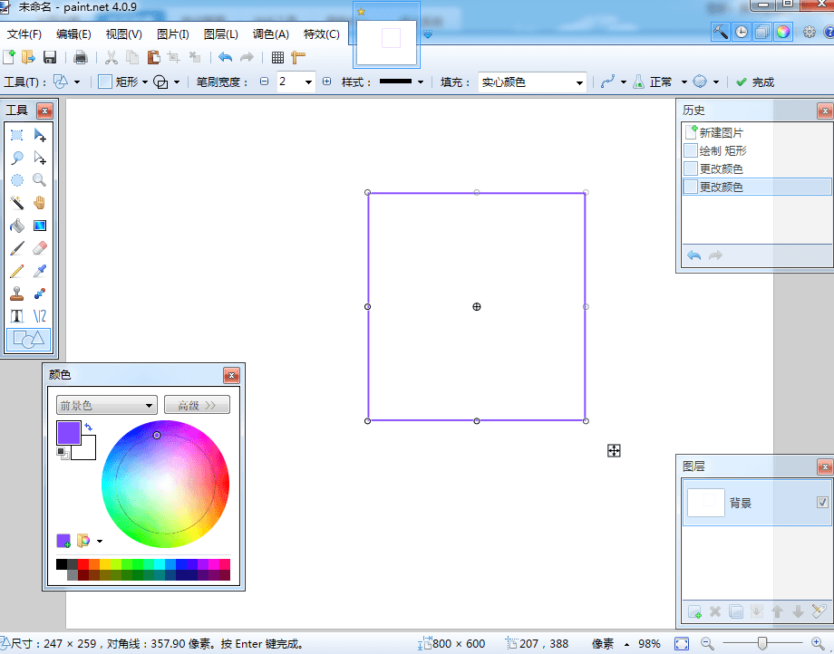Click the primary purple color swatch
Viewport: 834px width, 654px height.
point(69,432)
